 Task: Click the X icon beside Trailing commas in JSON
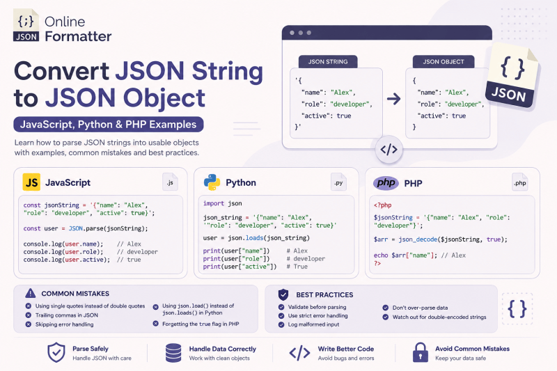coord(29,315)
